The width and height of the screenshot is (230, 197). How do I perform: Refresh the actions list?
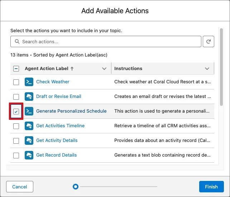[209, 42]
